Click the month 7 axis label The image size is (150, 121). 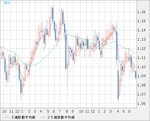click(x=60, y=111)
